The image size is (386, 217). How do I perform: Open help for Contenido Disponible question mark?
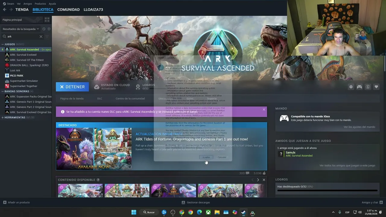[98, 180]
